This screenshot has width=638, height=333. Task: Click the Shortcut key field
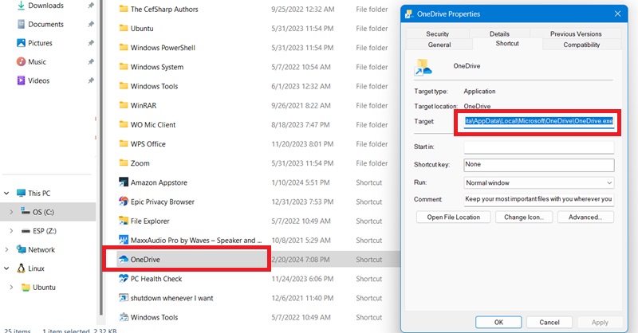point(539,164)
